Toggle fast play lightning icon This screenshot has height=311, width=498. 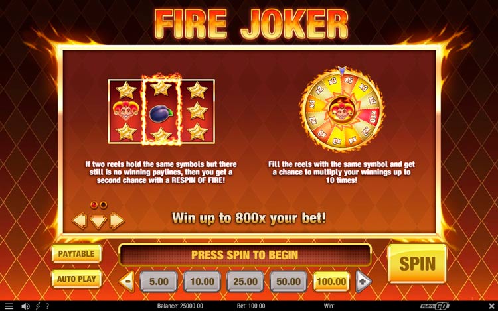coord(38,306)
